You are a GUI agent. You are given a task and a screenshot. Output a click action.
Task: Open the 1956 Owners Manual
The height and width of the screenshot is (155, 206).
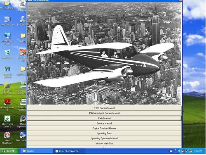[x=104, y=108]
